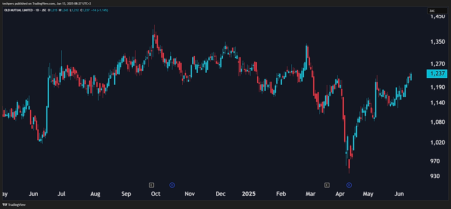Click the earnings E marker in mid-March
The height and width of the screenshot is (209, 451).
pyautogui.click(x=326, y=185)
